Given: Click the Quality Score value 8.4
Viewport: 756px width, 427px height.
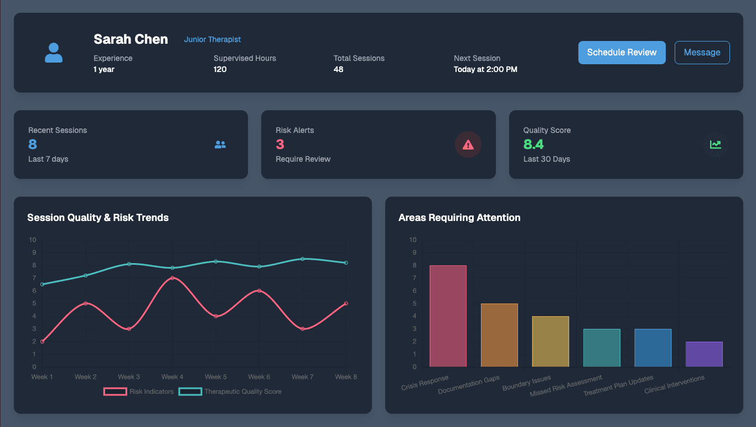Looking at the screenshot, I should coord(534,145).
